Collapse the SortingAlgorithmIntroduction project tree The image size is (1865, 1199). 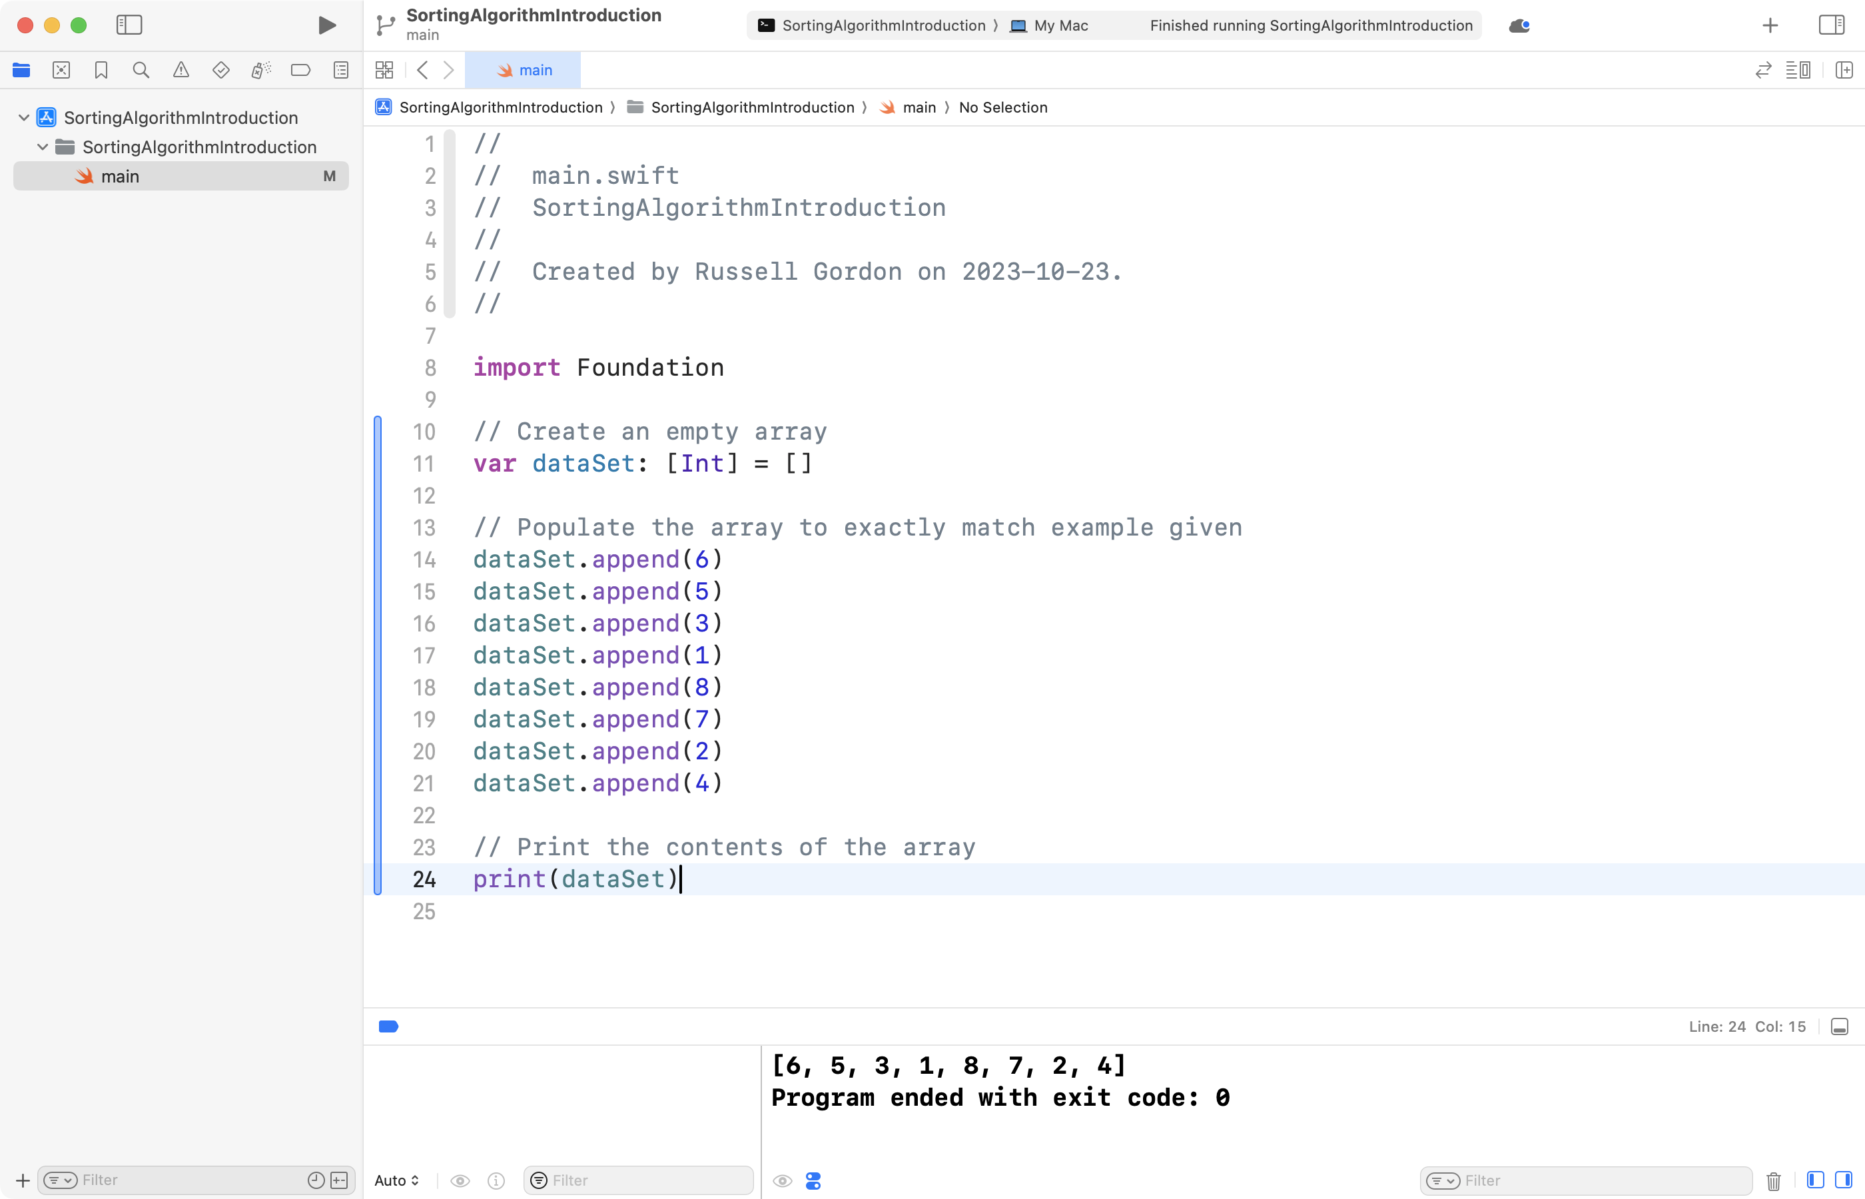point(23,117)
